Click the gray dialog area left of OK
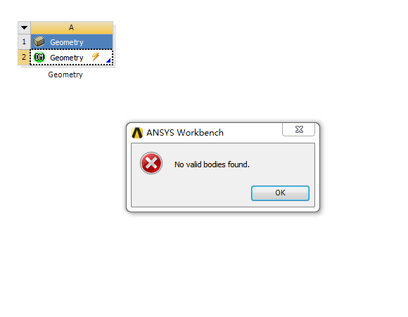 tap(191, 193)
